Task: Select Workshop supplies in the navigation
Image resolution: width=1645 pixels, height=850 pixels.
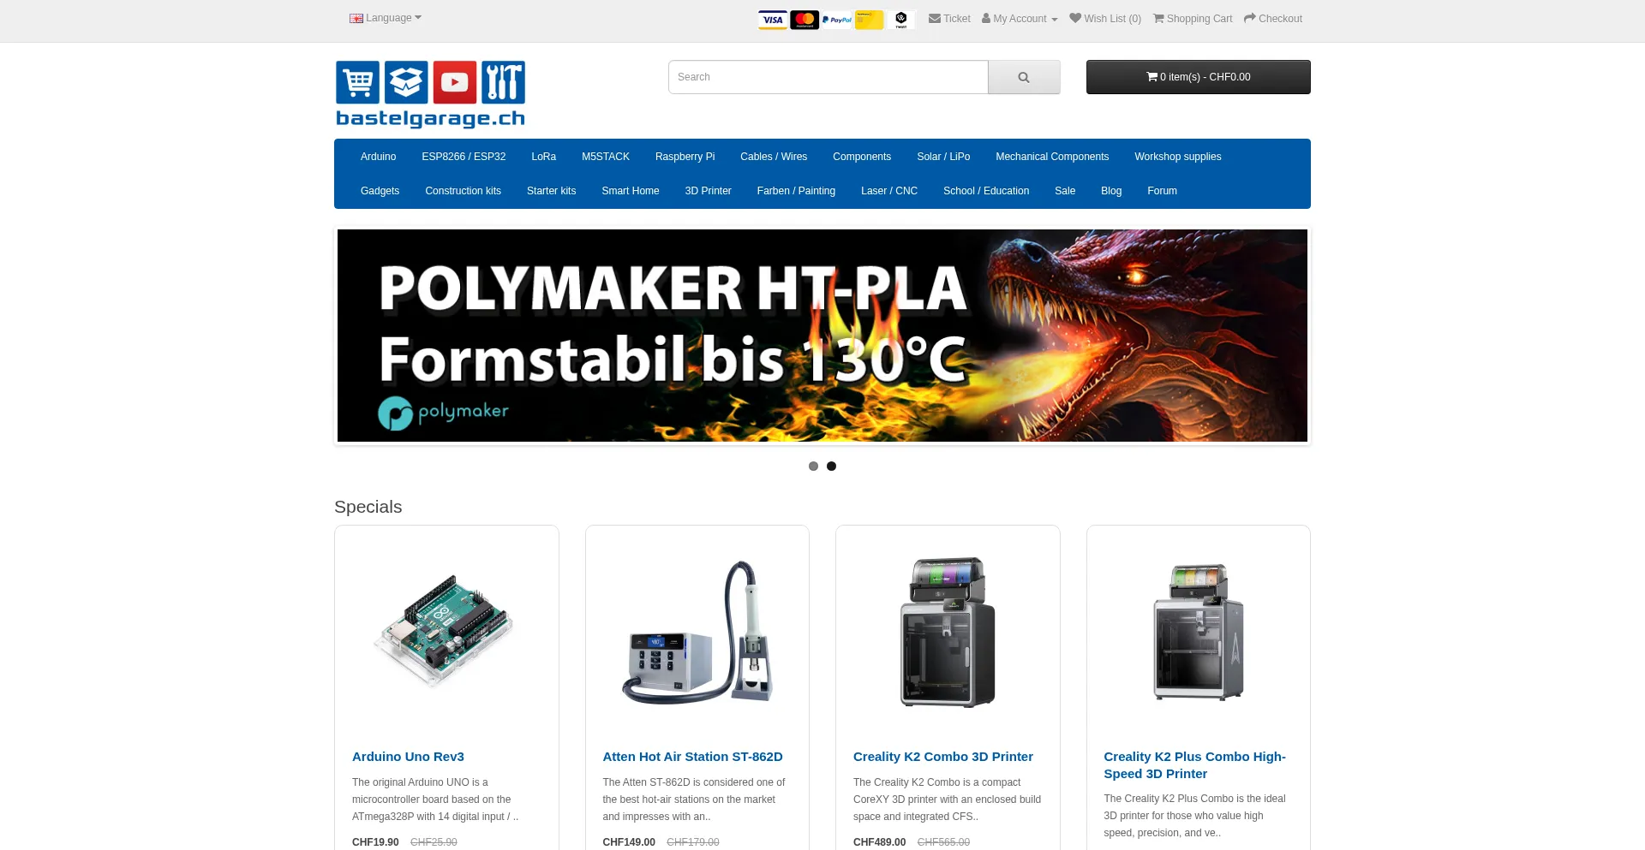Action: [x=1178, y=157]
